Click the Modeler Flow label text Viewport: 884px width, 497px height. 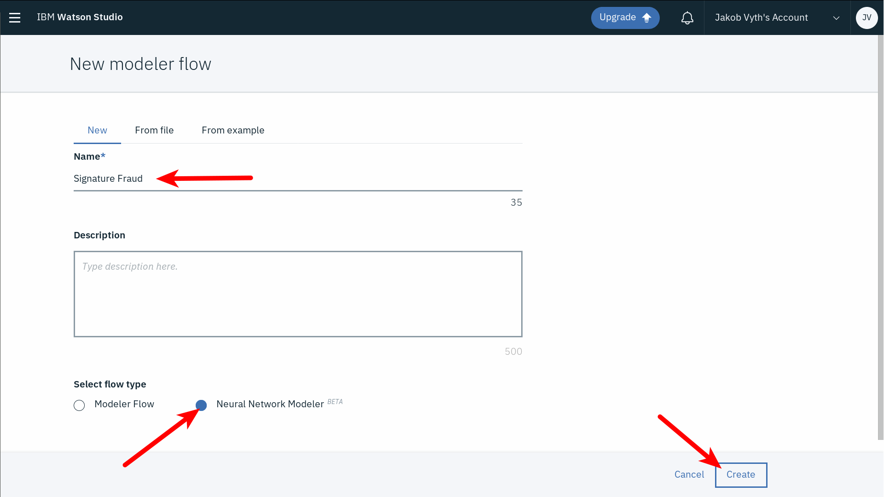point(124,404)
